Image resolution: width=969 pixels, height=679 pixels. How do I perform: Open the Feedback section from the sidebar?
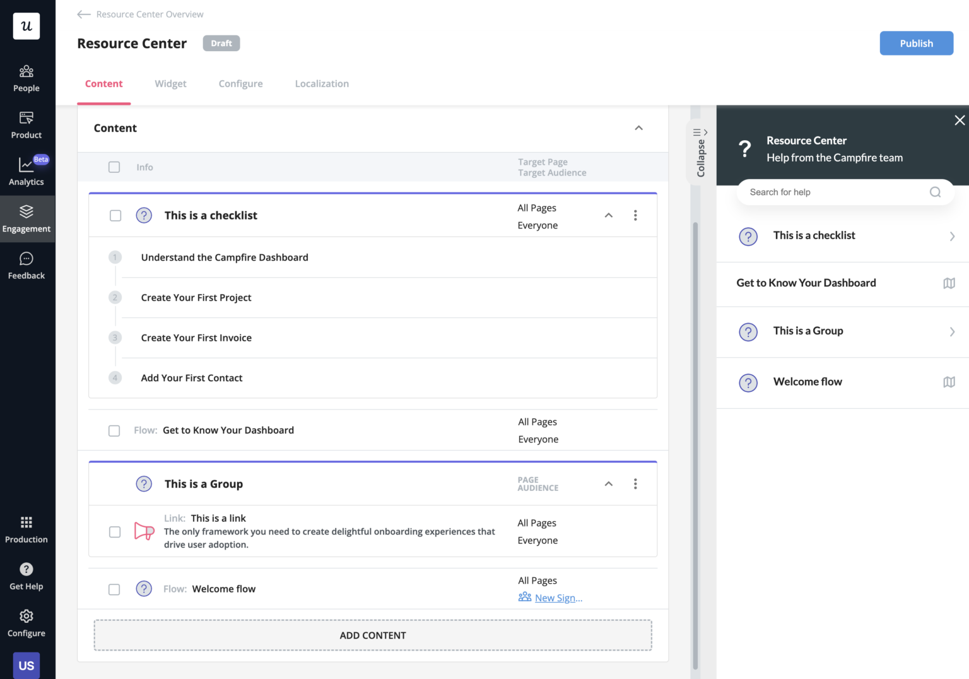(26, 264)
